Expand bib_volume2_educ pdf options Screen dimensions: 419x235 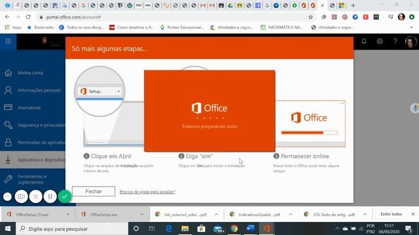[216, 214]
